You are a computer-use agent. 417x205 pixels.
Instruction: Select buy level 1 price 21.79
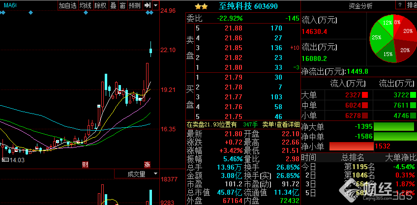pos(234,77)
